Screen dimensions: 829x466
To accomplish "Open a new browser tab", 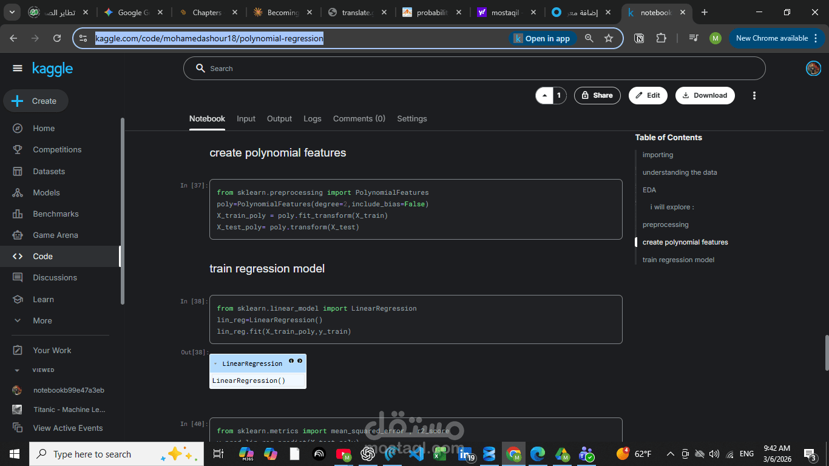I will (x=704, y=12).
